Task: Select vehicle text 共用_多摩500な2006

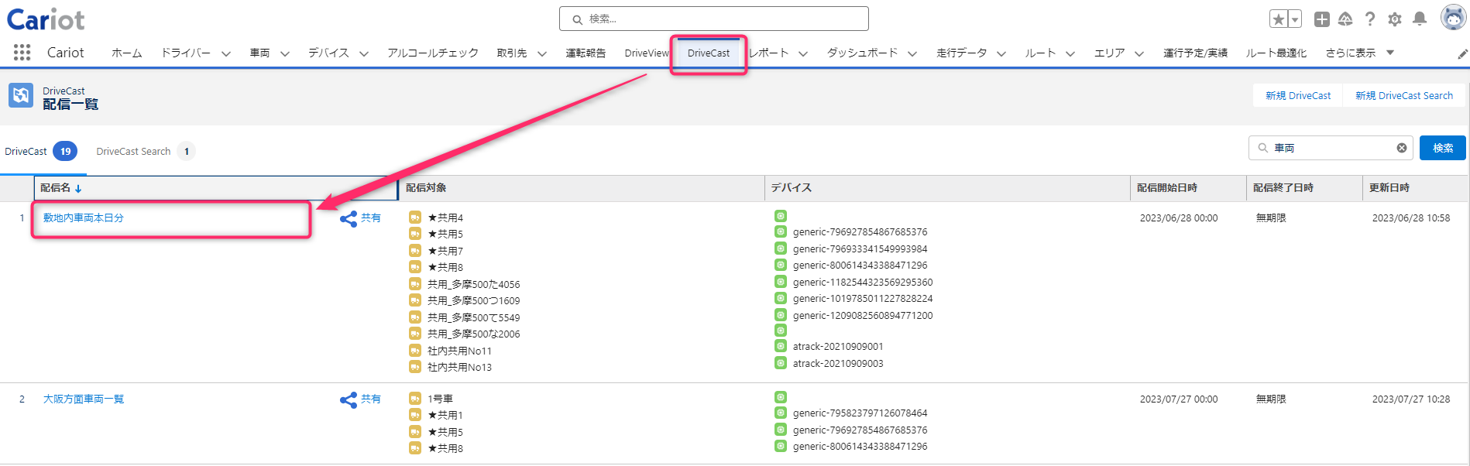Action: point(474,334)
